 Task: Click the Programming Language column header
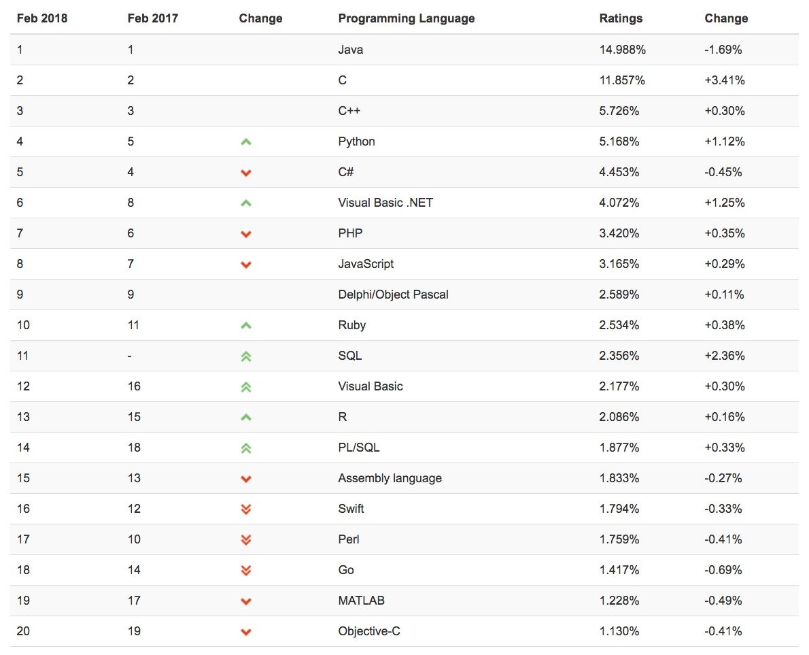pyautogui.click(x=407, y=18)
